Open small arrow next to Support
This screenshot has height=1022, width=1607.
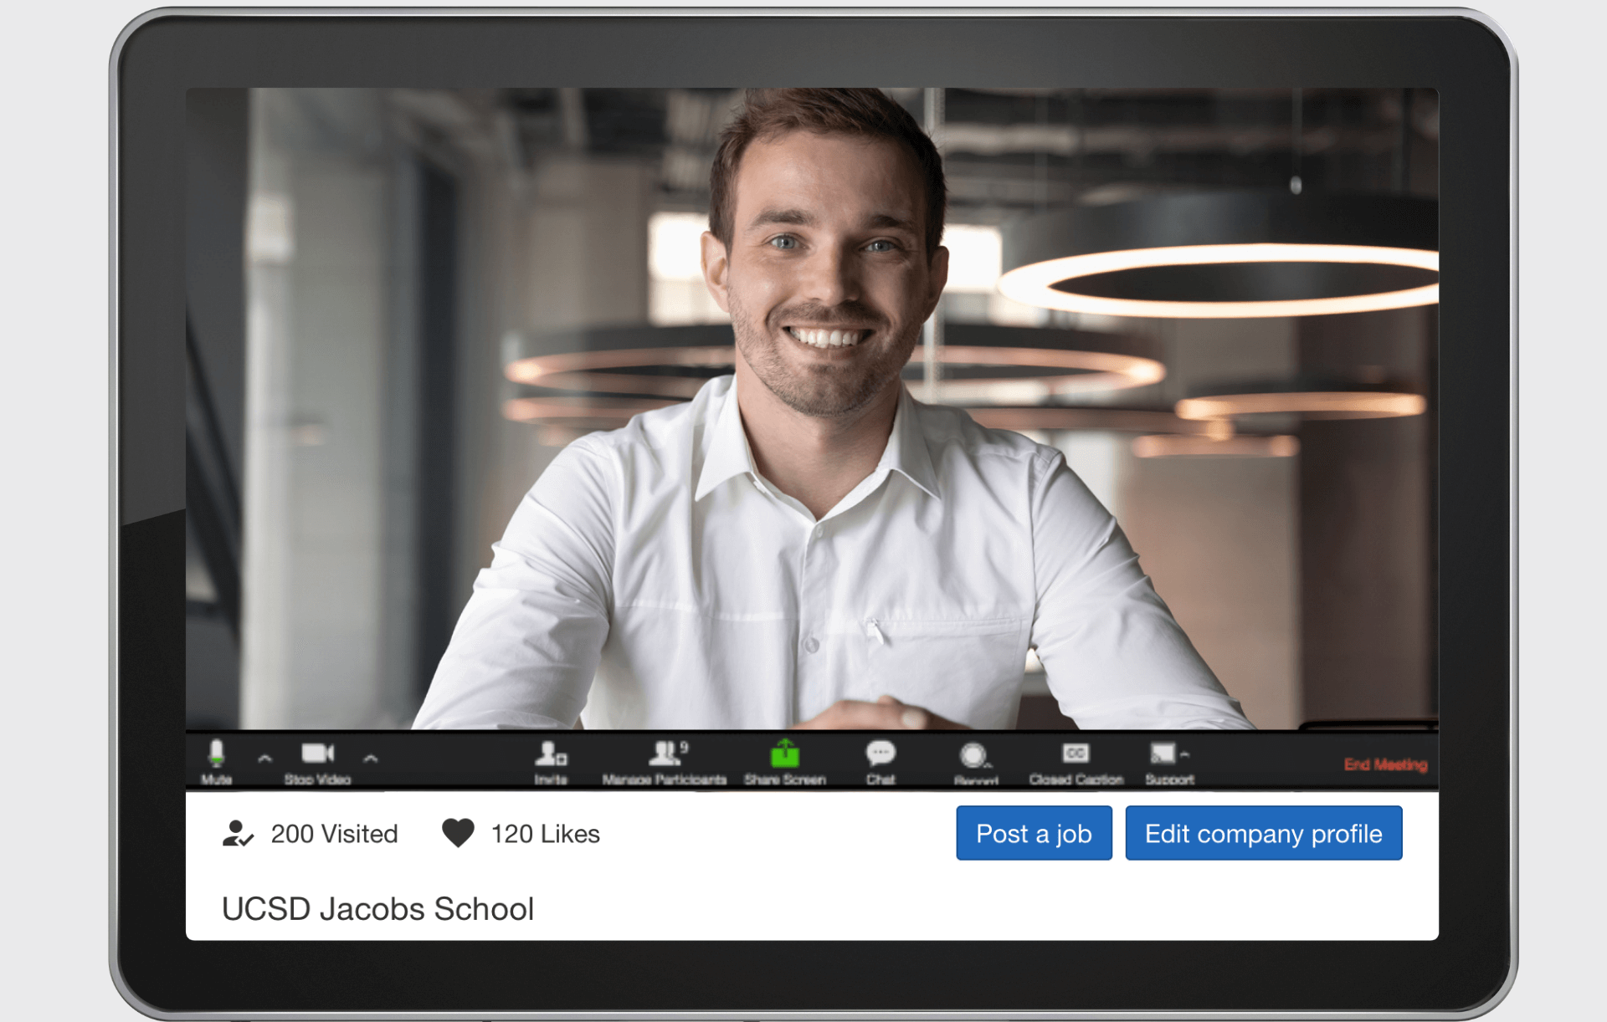(1185, 754)
